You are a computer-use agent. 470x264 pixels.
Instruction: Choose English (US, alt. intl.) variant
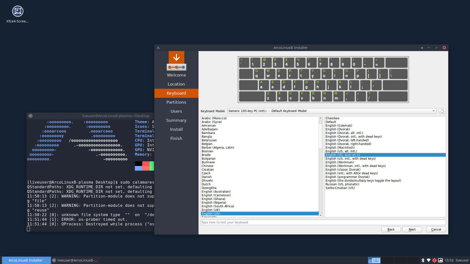pyautogui.click(x=385, y=151)
